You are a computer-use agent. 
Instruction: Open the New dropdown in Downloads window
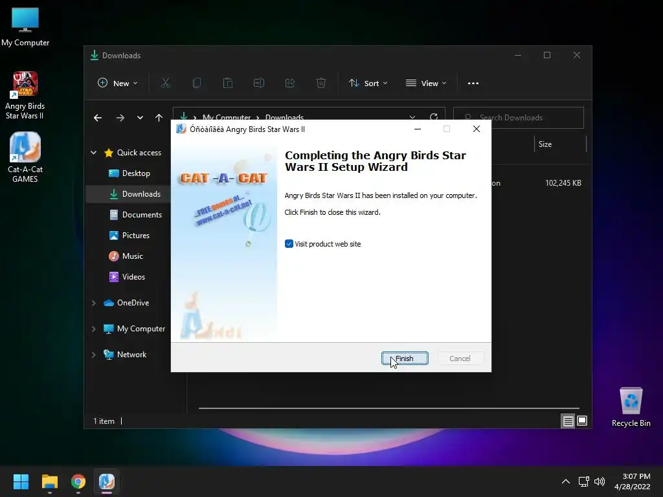(118, 83)
